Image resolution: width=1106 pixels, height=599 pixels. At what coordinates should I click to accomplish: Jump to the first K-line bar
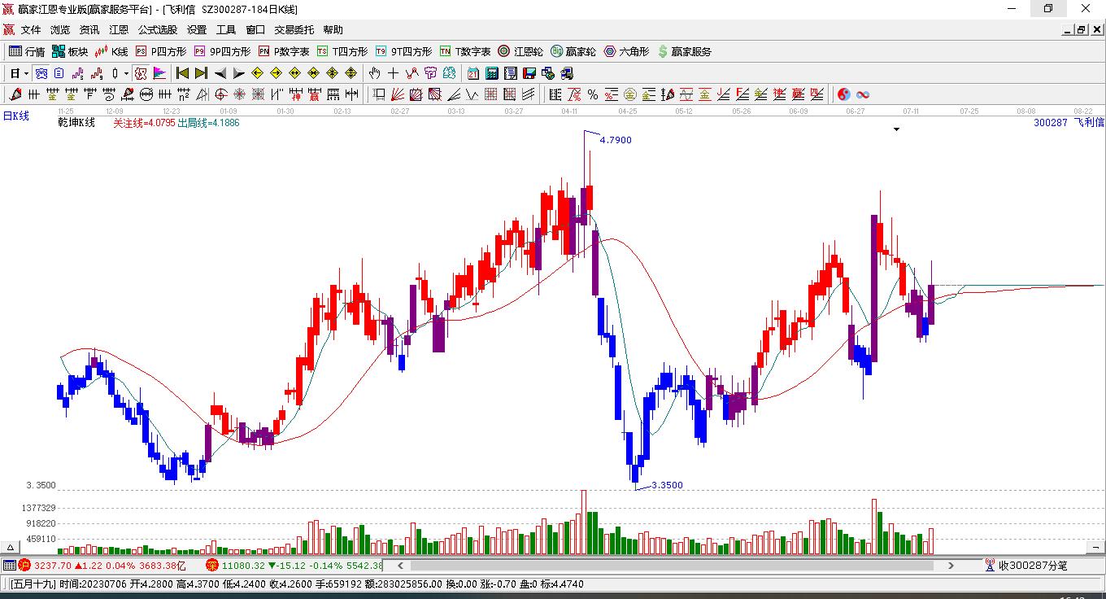click(183, 73)
